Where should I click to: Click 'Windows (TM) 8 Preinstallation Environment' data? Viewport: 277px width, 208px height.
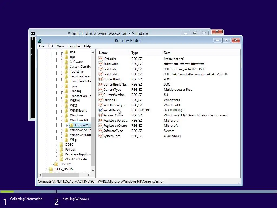coord(196,115)
